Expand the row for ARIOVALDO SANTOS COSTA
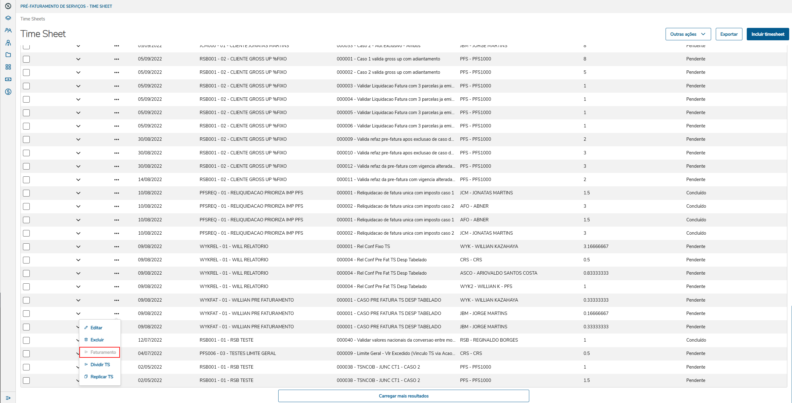 tap(78, 273)
